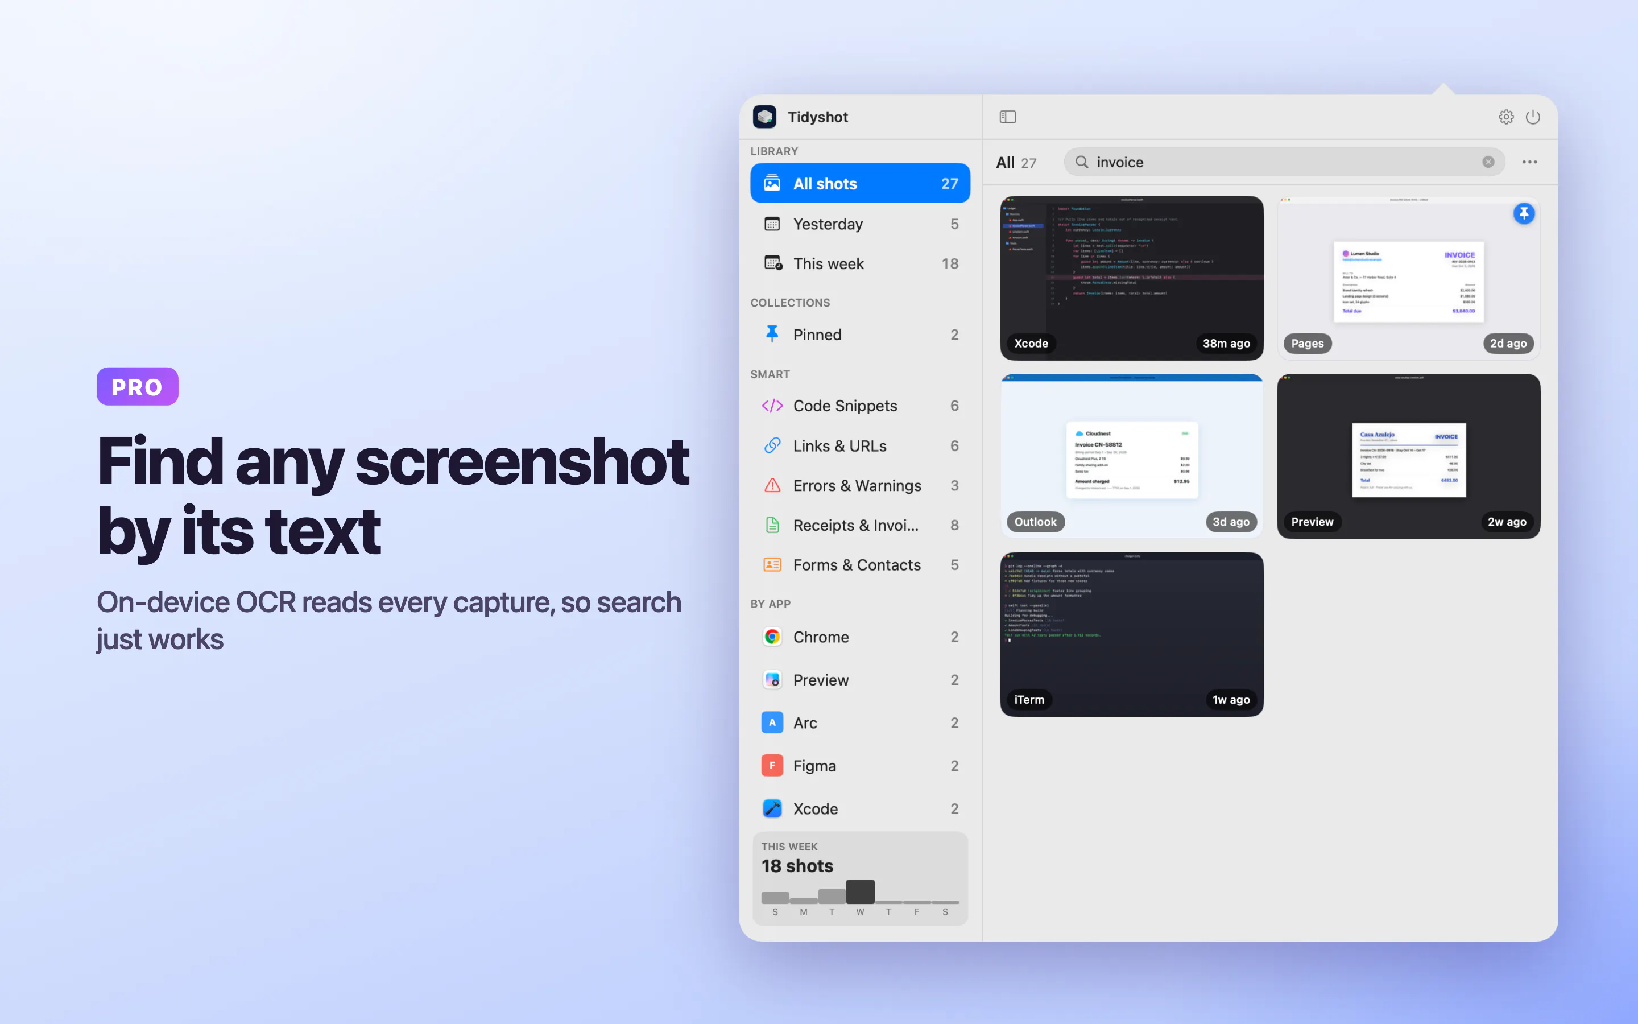This screenshot has height=1024, width=1638.
Task: Click the 2d ago timestamp badge
Action: (1508, 344)
